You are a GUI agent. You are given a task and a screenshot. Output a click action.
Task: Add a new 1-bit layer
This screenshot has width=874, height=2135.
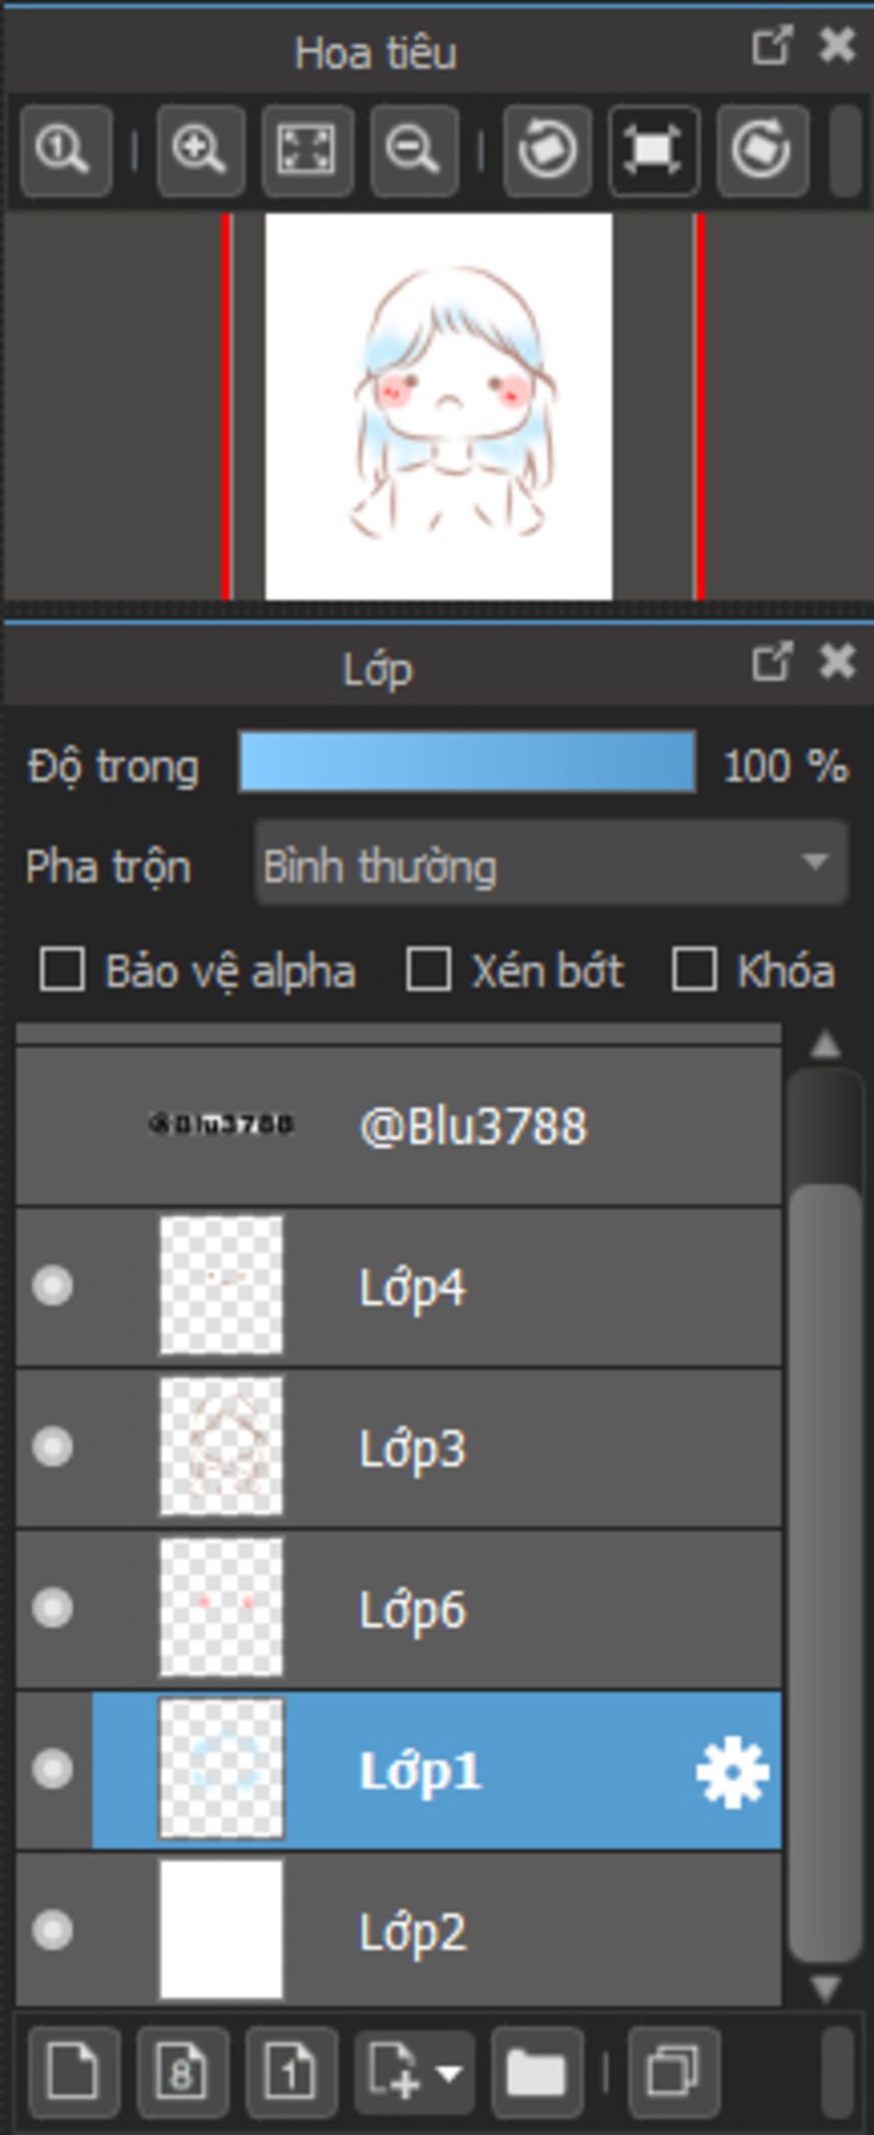tap(291, 2072)
